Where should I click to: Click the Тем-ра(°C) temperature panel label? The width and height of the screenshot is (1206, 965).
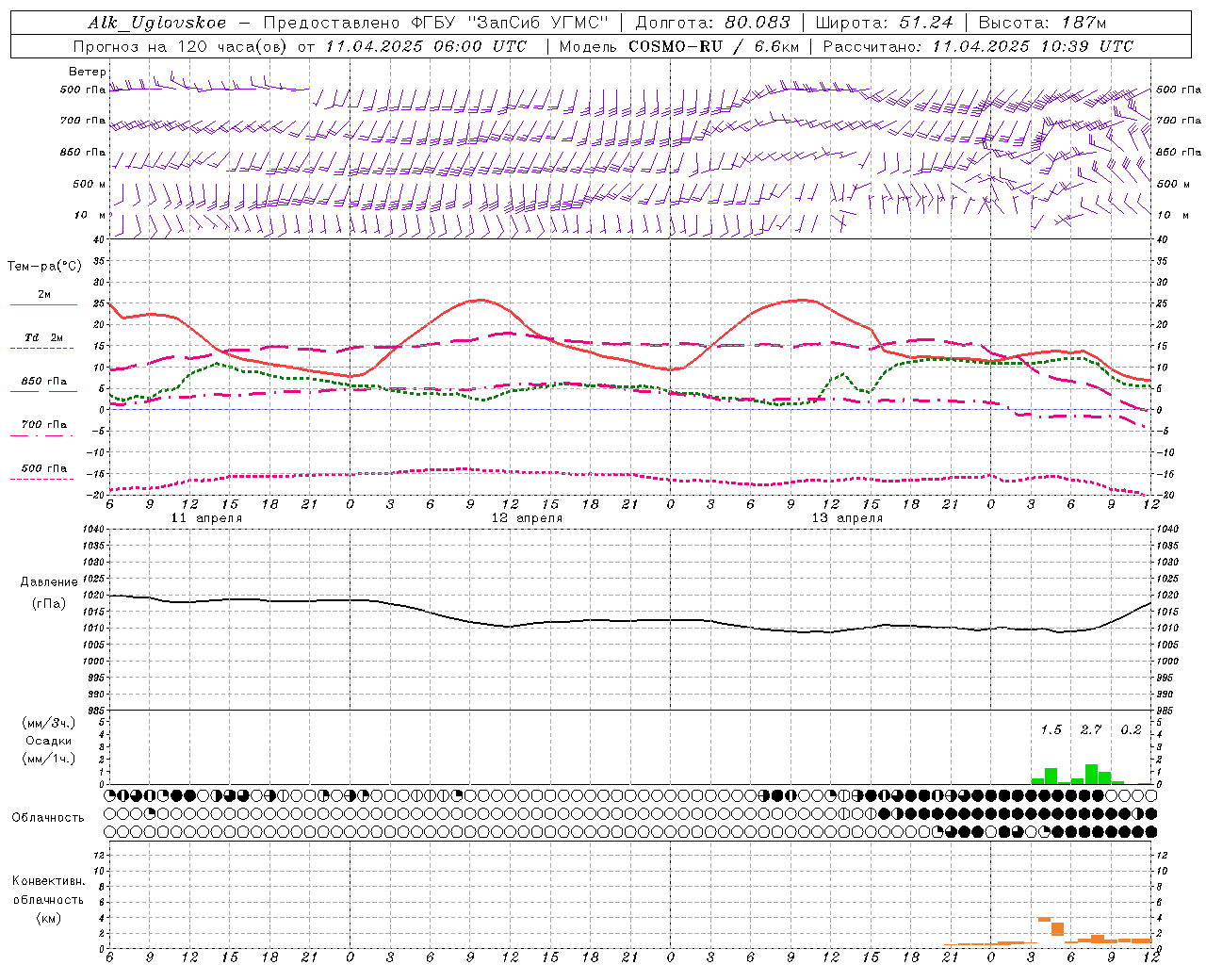point(44,267)
